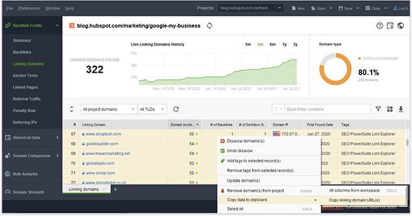Image resolution: width=412 pixels, height=216 pixels.
Task: Open the All project domains dropdown
Action: click(109, 109)
